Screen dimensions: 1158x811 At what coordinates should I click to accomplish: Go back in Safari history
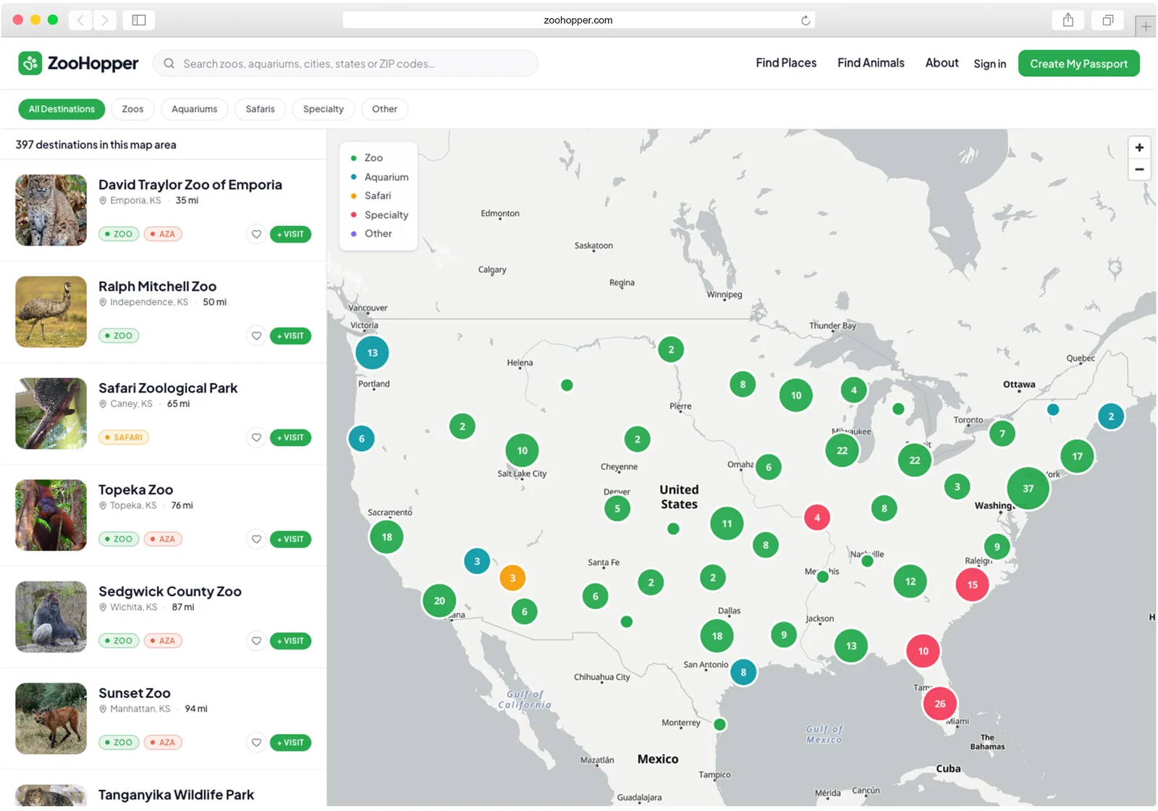click(x=81, y=20)
